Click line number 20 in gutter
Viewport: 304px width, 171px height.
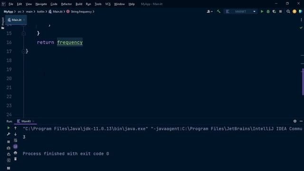tap(9, 78)
